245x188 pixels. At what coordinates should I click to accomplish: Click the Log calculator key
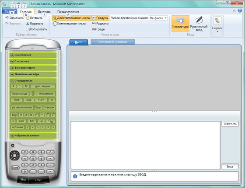coord(14,115)
